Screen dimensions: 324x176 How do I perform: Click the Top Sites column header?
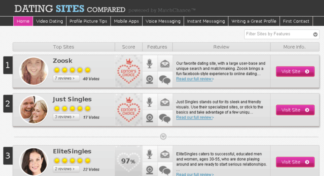tap(64, 47)
